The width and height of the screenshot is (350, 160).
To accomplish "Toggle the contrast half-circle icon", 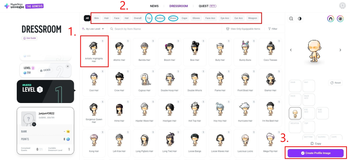I will coord(299,19).
